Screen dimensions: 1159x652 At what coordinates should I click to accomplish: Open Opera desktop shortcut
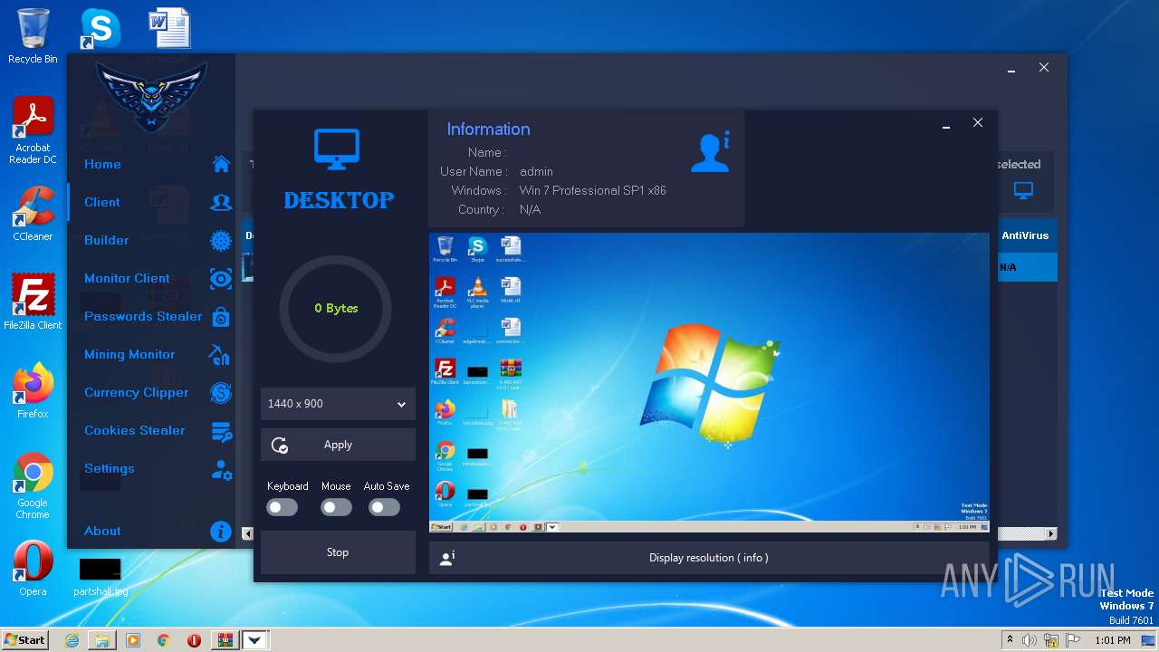point(33,569)
